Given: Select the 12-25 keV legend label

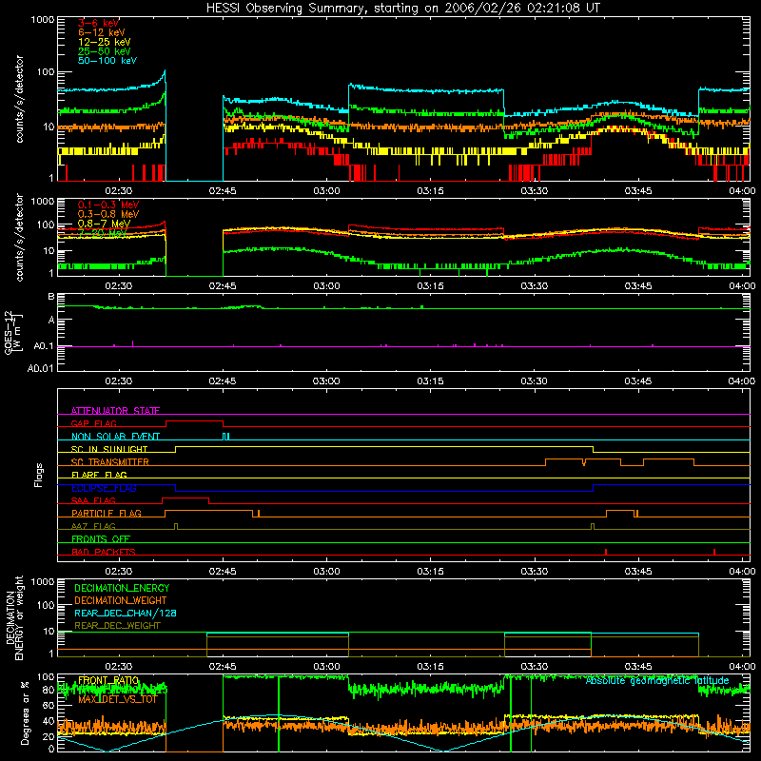Looking at the screenshot, I should tap(105, 42).
